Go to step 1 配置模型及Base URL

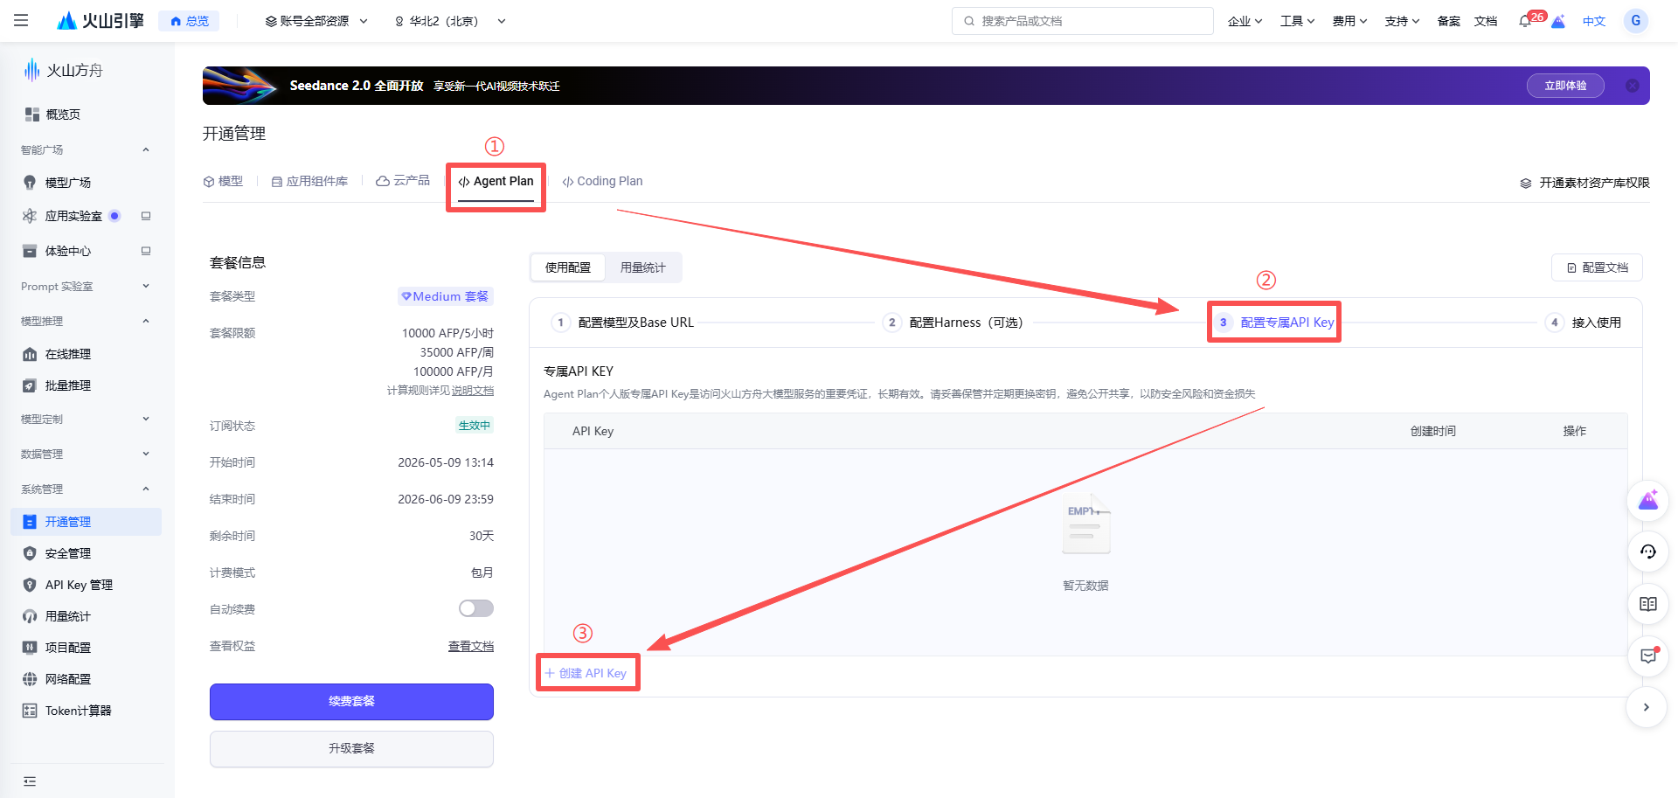623,323
